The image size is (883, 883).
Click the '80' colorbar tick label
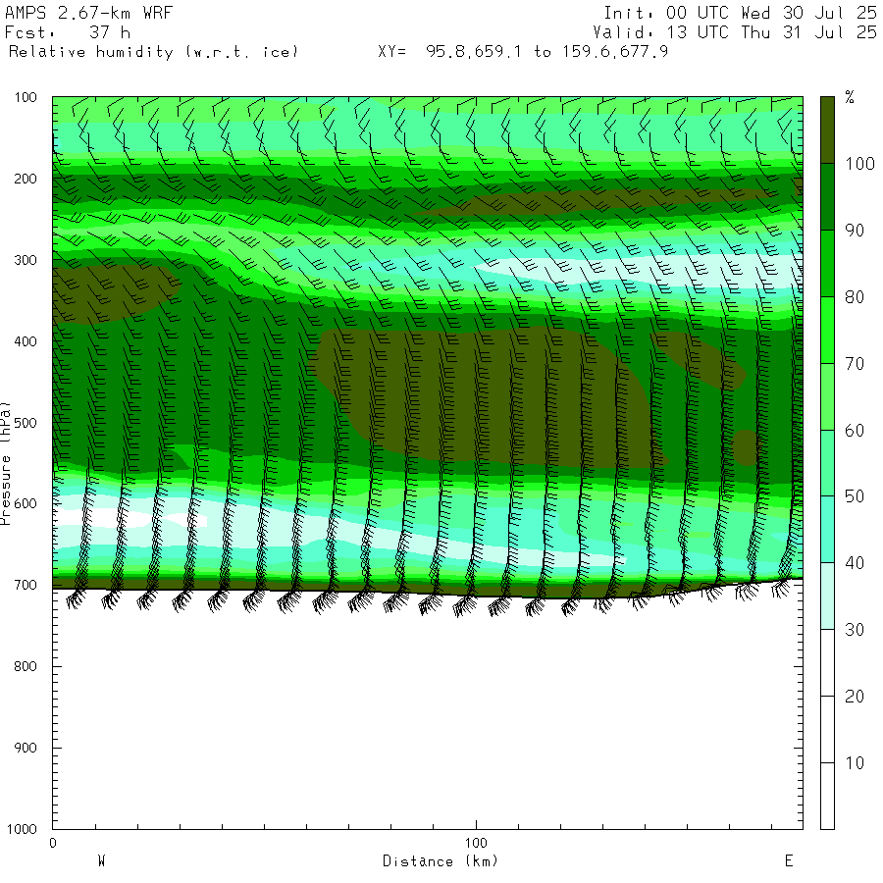855,296
